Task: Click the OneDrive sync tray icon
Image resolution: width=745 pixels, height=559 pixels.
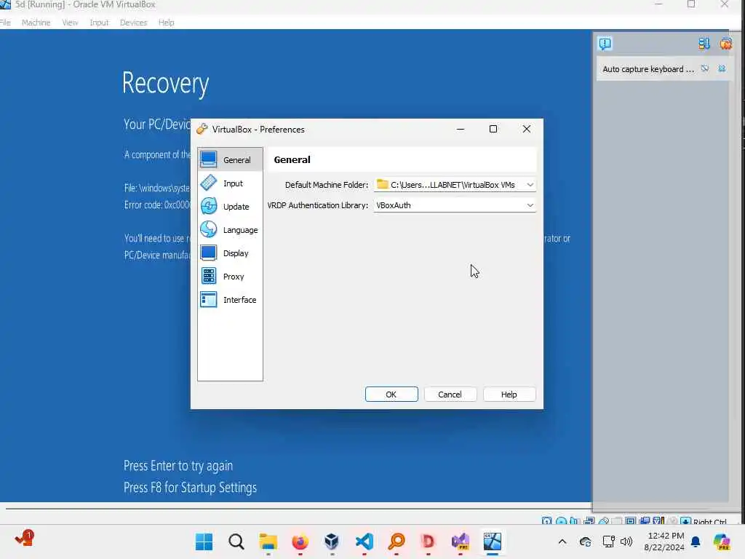Action: [x=586, y=542]
